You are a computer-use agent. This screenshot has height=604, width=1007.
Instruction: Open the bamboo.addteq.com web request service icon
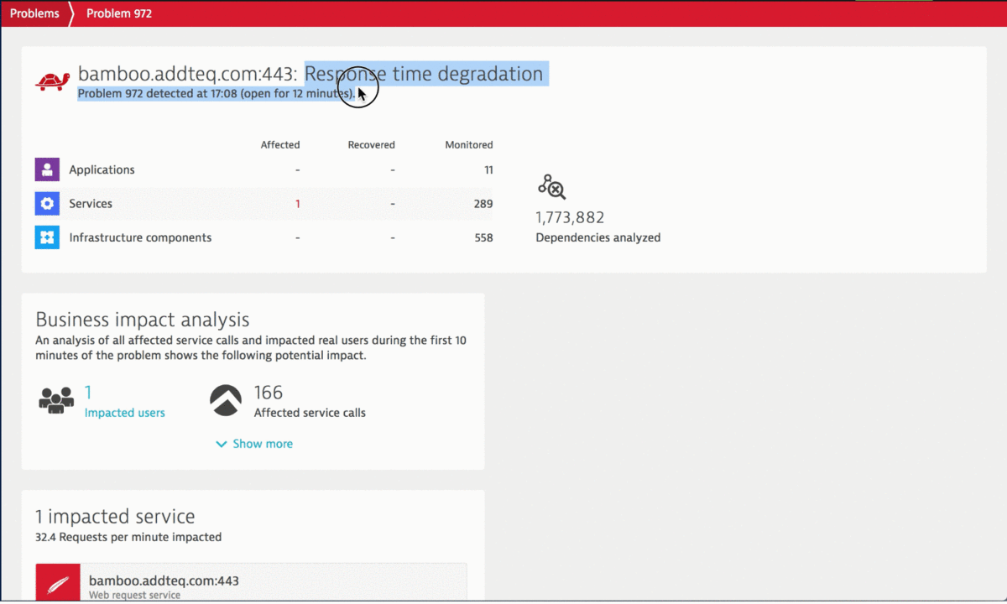click(57, 582)
